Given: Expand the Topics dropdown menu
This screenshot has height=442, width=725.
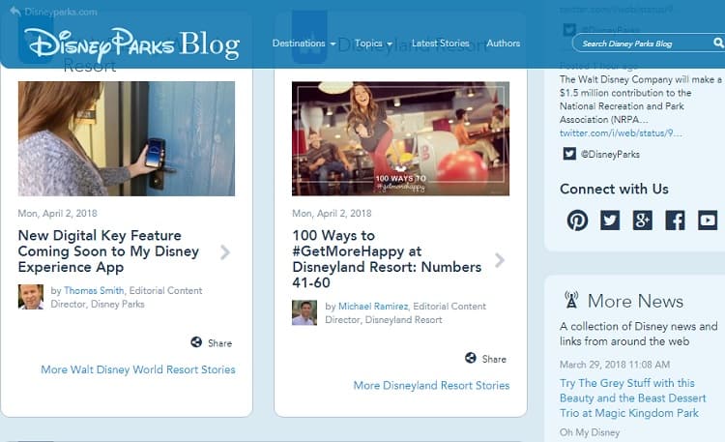Looking at the screenshot, I should (373, 44).
